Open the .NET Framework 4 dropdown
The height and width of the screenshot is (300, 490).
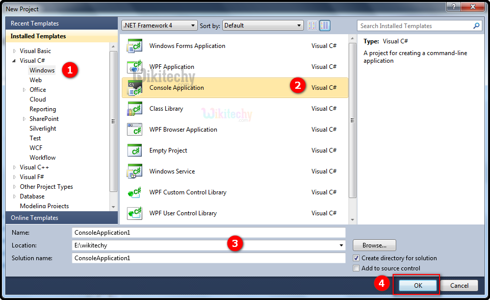160,26
